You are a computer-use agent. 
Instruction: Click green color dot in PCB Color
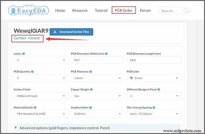tap(131, 78)
